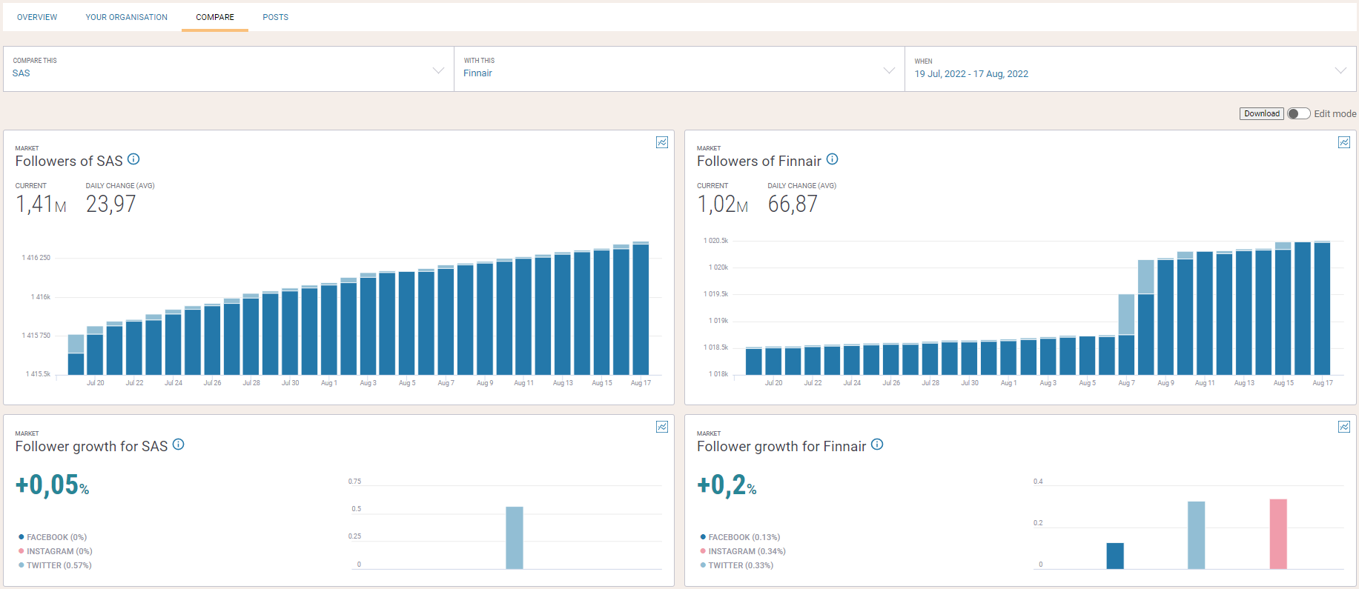Image resolution: width=1359 pixels, height=589 pixels.
Task: Show info tooltip for Followers of SAS
Action: click(x=133, y=159)
